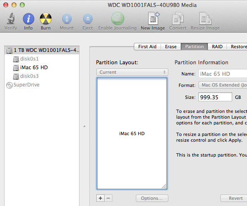Select disk0s1 in the sidebar

pyautogui.click(x=42, y=59)
